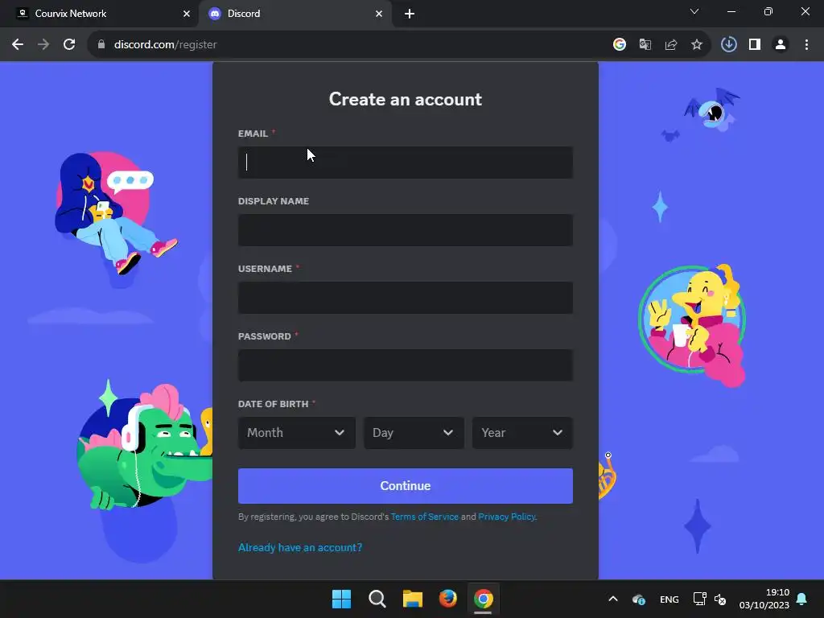The width and height of the screenshot is (824, 618).
Task: Click the ENG language indicator
Action: point(669,599)
